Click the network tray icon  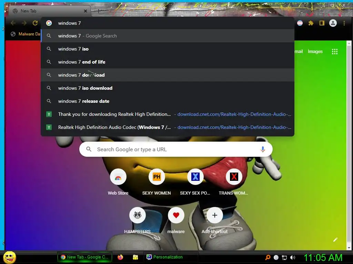click(x=284, y=257)
